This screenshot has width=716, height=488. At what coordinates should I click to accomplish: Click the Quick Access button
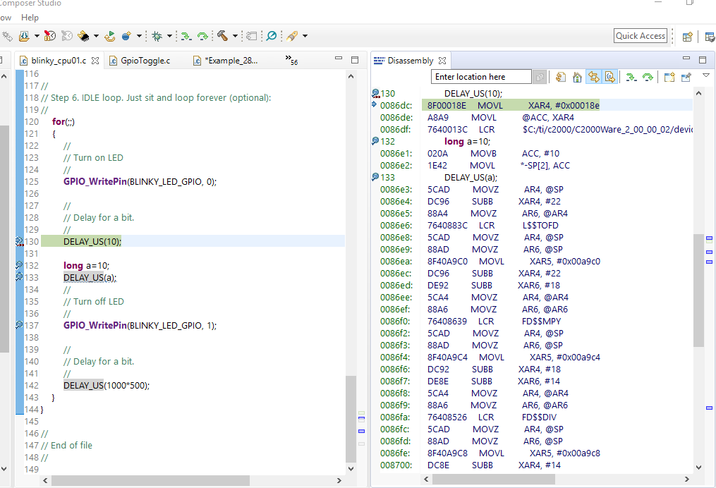click(640, 36)
